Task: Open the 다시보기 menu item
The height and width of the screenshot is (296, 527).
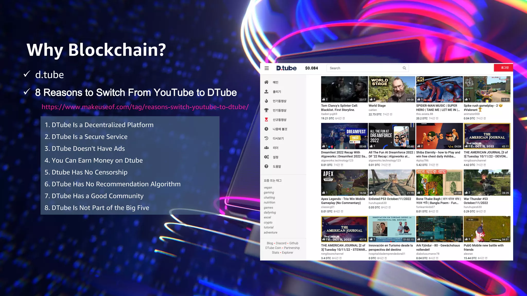Action: coord(278,138)
